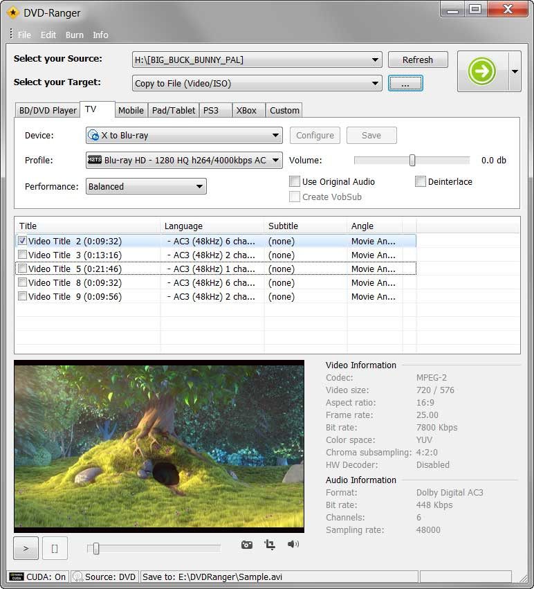The height and width of the screenshot is (589, 534).
Task: Toggle the Create VobSub checkbox
Action: (x=295, y=197)
